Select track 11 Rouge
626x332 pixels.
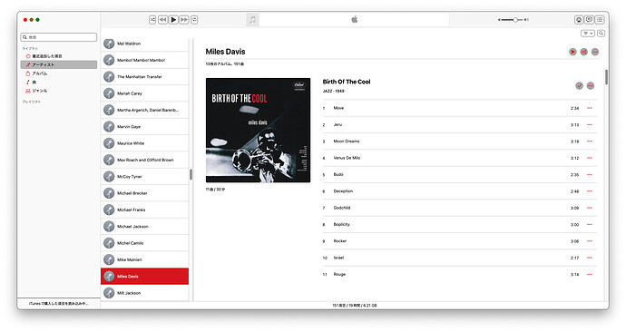[460, 275]
